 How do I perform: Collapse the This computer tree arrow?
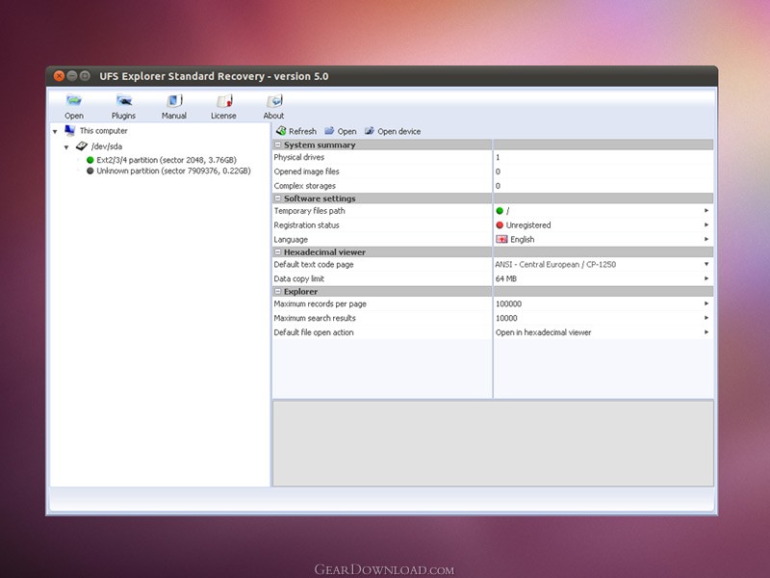(x=55, y=131)
